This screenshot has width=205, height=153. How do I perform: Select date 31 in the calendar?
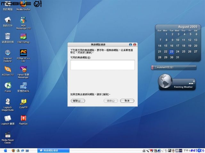tap(177, 57)
